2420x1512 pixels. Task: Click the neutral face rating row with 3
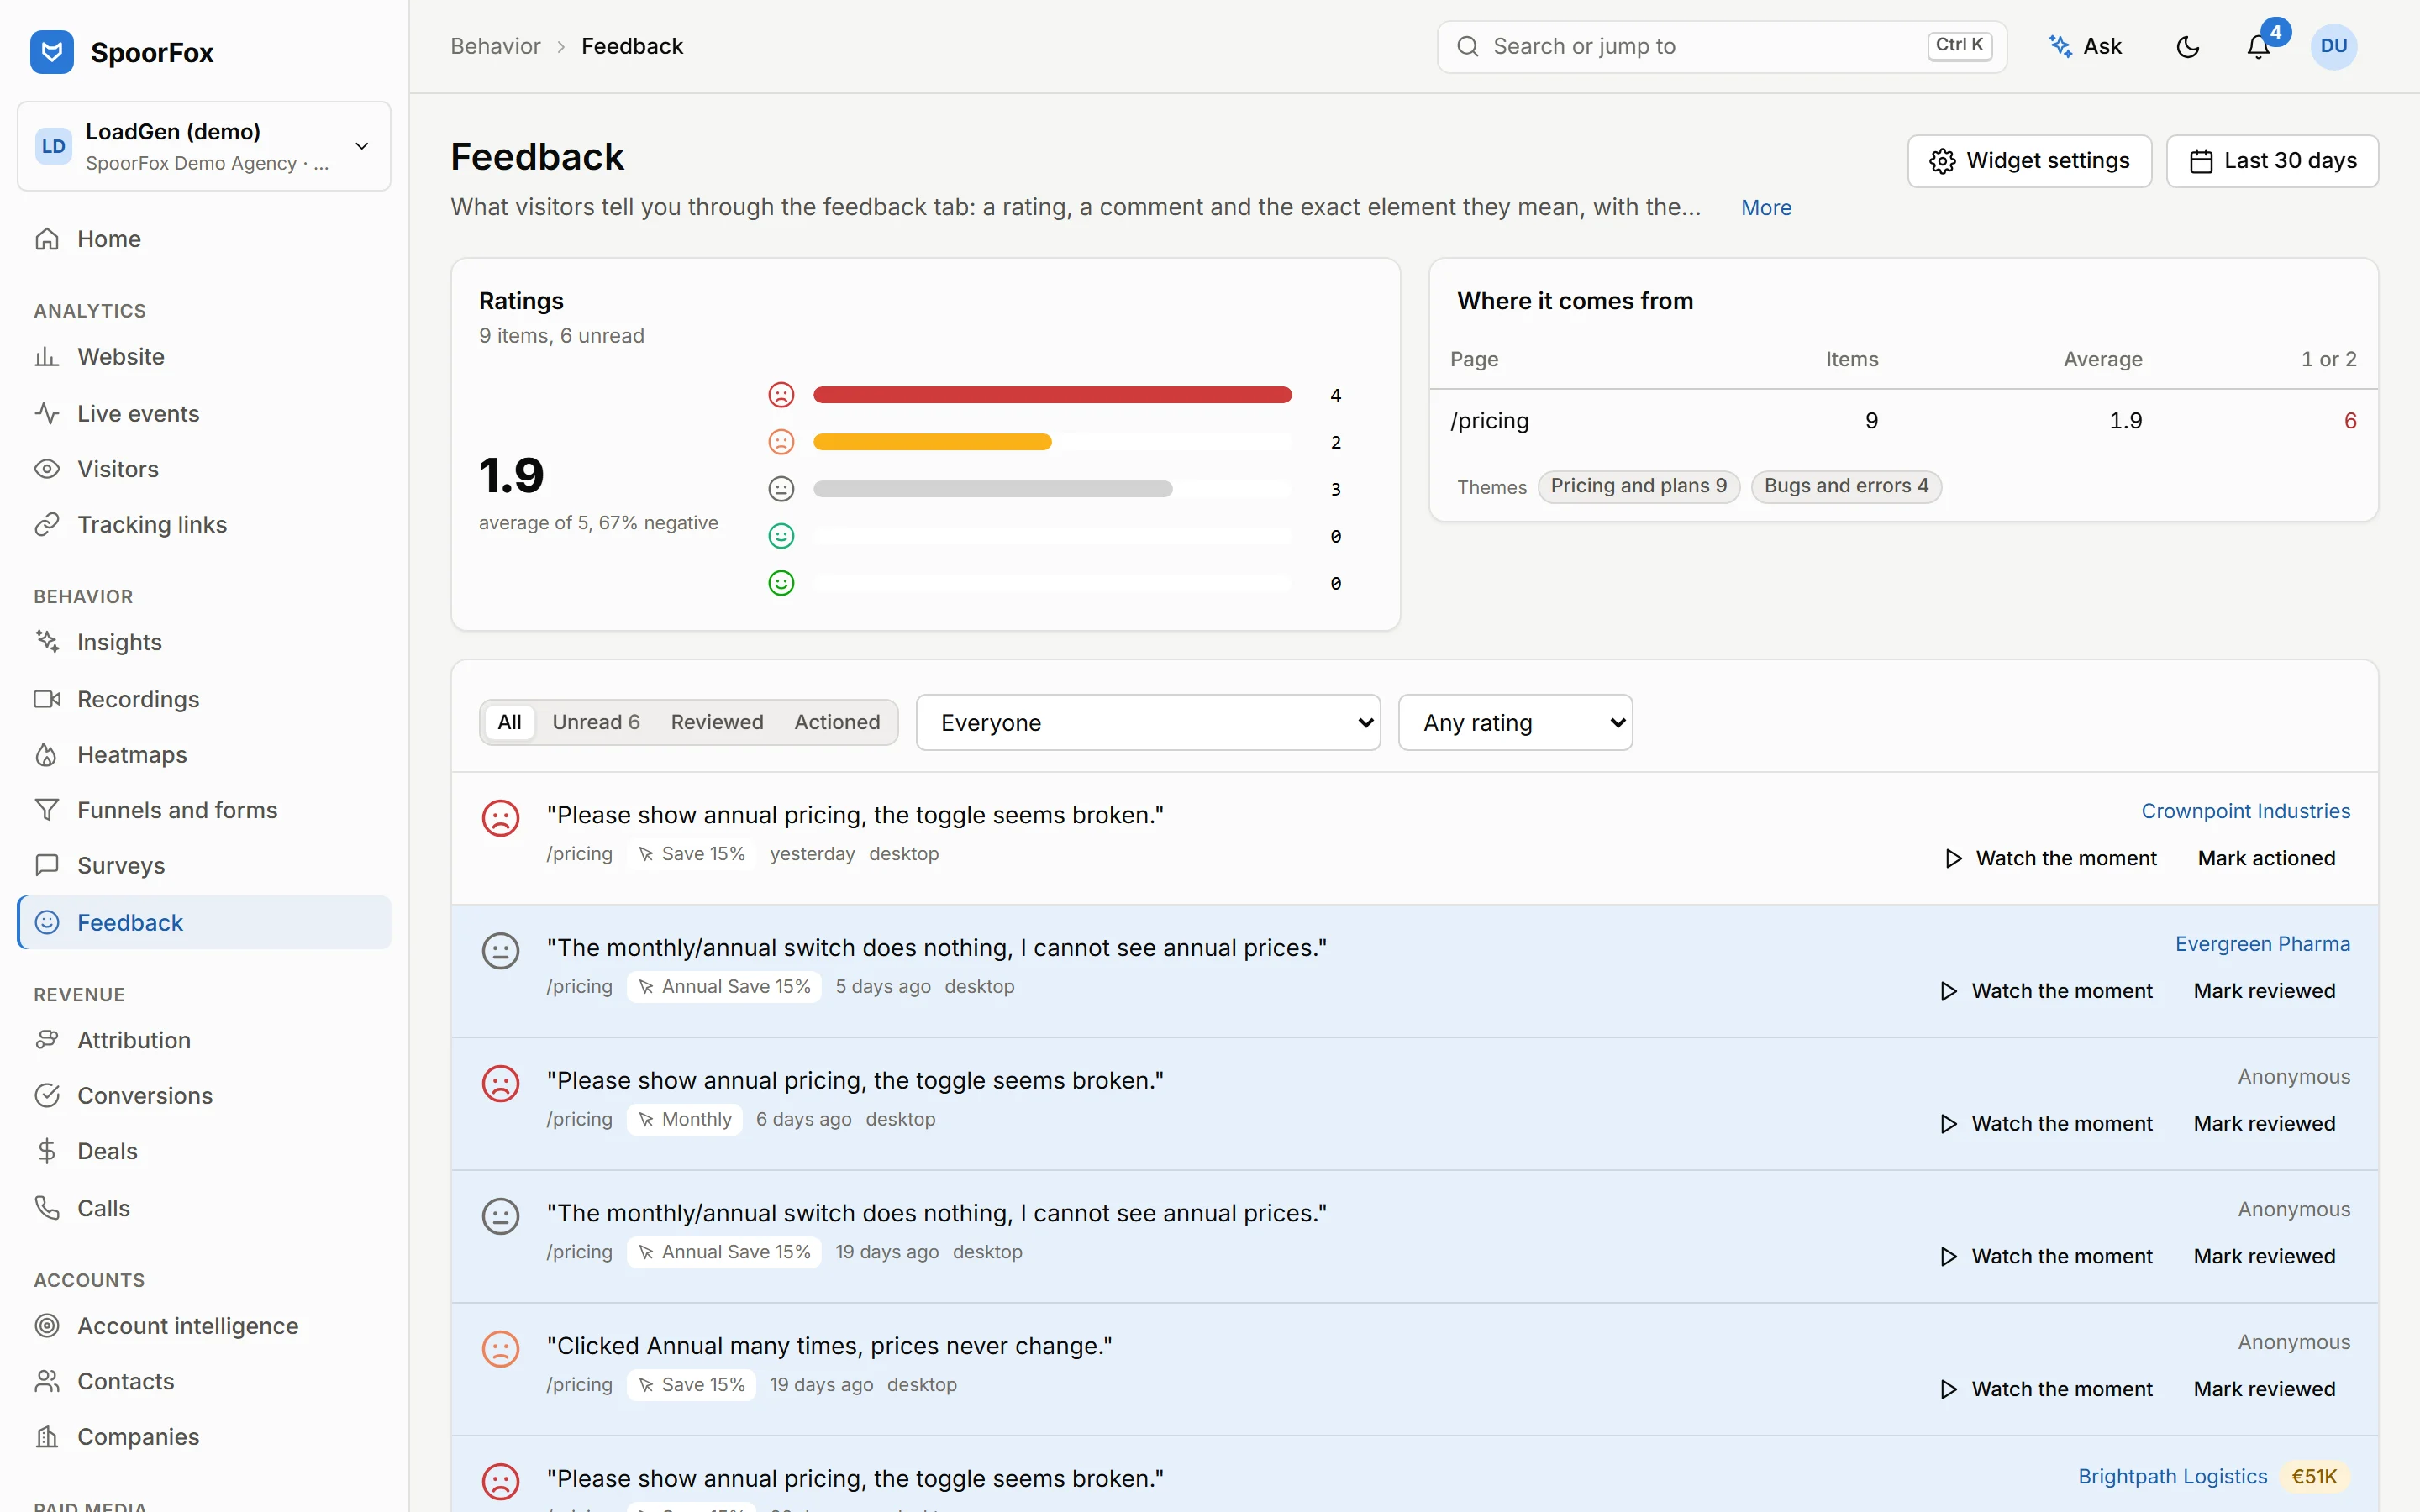pos(1055,489)
